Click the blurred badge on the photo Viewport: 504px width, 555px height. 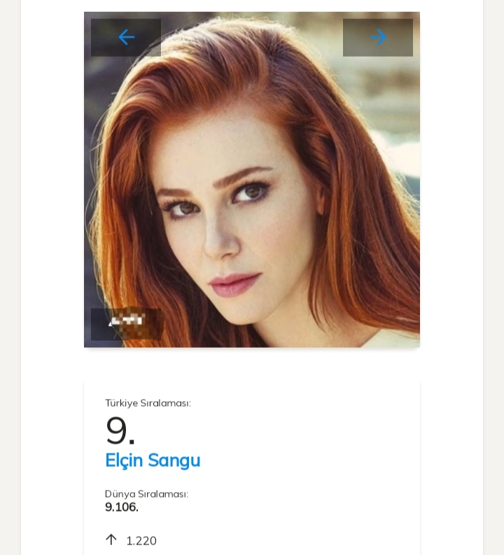pyautogui.click(x=126, y=323)
